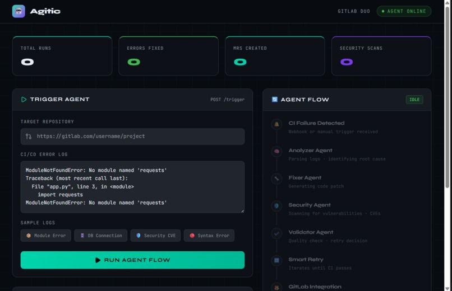Click the SECURITY SCANS card label

(x=361, y=48)
